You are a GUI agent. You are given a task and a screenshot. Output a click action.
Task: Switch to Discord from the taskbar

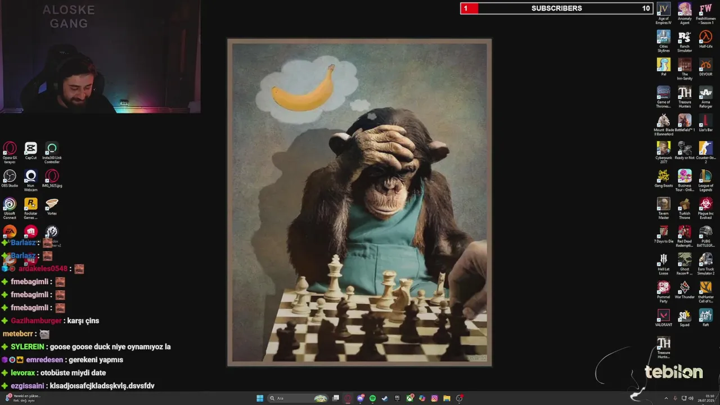click(361, 398)
